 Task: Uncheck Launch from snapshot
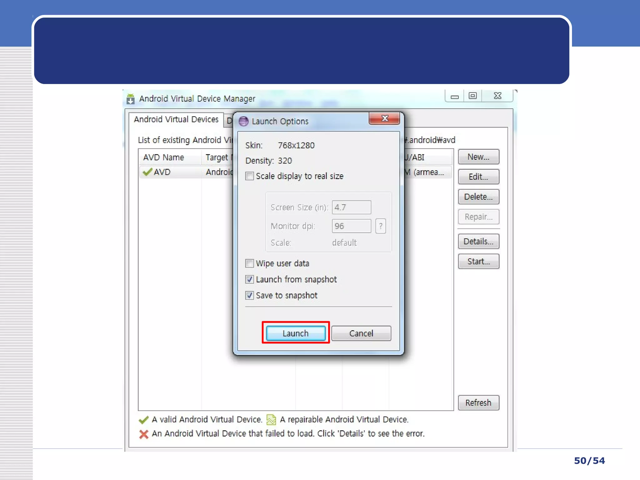click(x=249, y=279)
